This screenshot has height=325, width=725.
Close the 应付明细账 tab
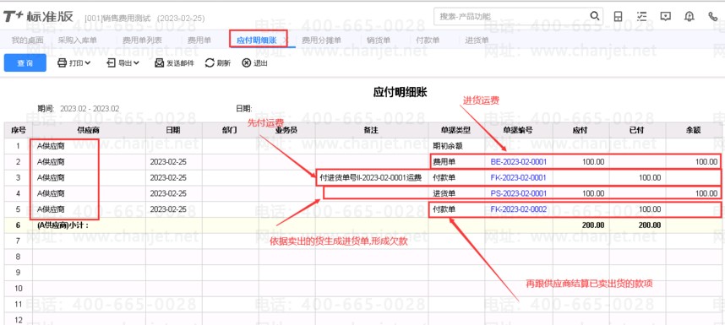tap(285, 41)
